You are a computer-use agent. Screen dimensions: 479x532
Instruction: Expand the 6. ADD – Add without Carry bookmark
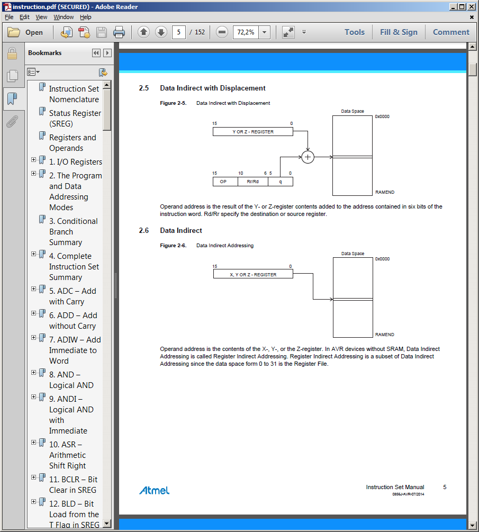[33, 313]
